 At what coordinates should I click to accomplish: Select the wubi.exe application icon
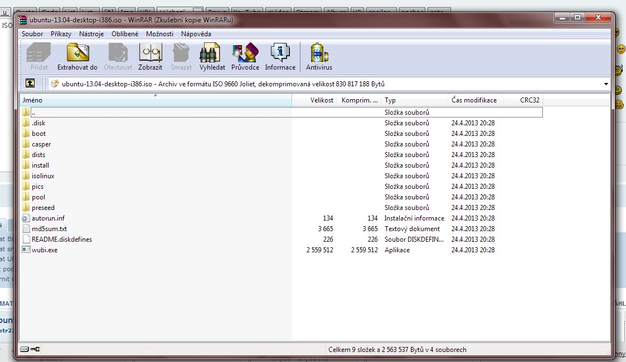pos(26,250)
